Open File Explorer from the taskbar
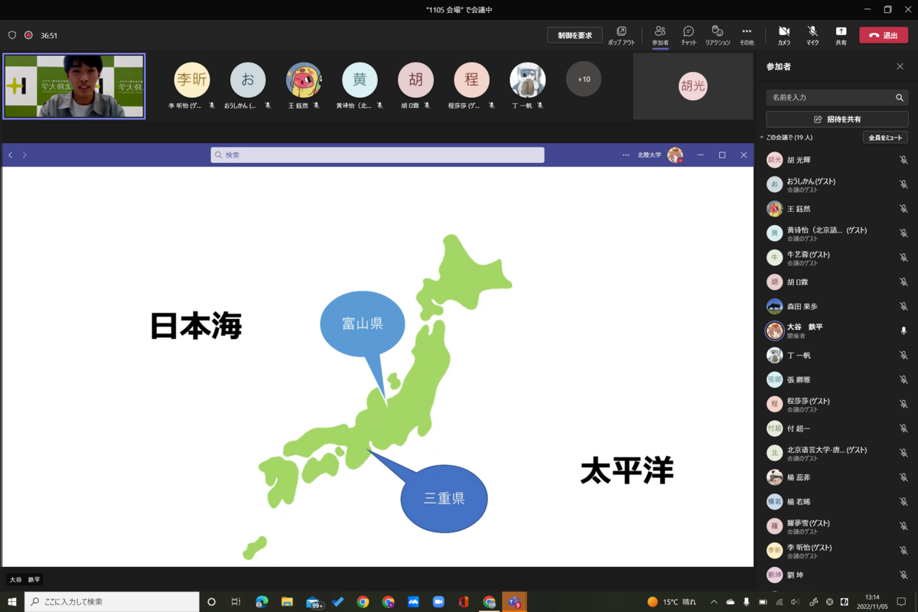The image size is (918, 612). pyautogui.click(x=287, y=601)
